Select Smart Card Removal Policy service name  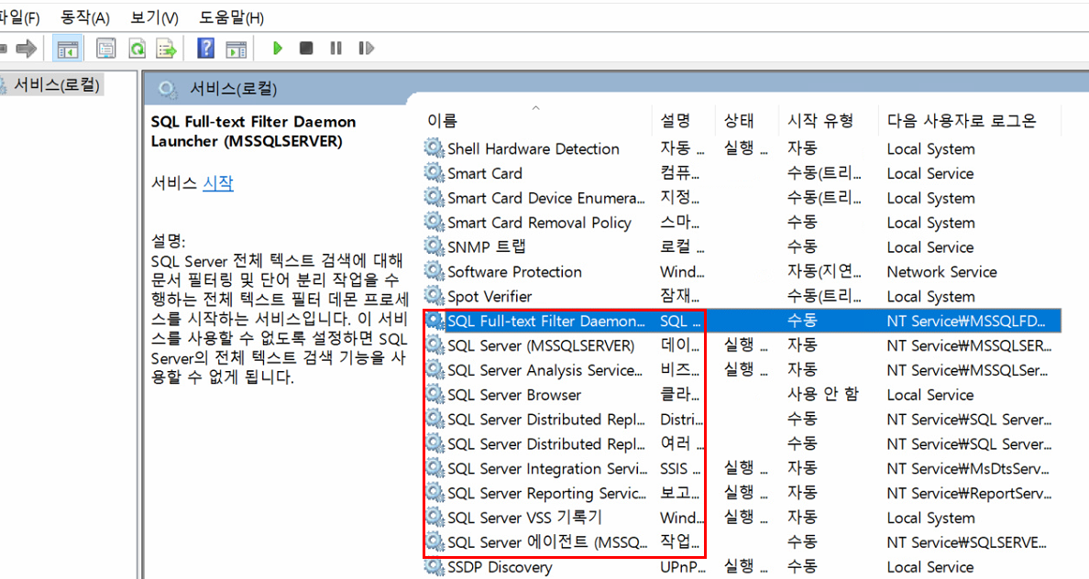(539, 223)
